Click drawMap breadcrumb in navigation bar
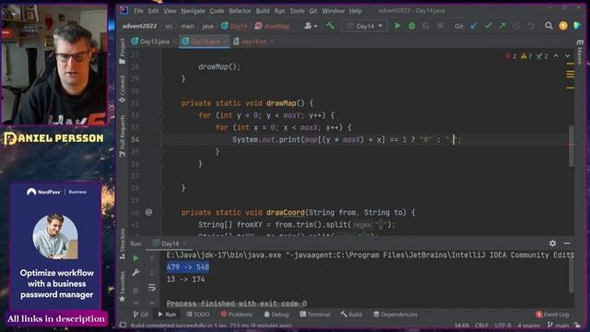 (273, 26)
